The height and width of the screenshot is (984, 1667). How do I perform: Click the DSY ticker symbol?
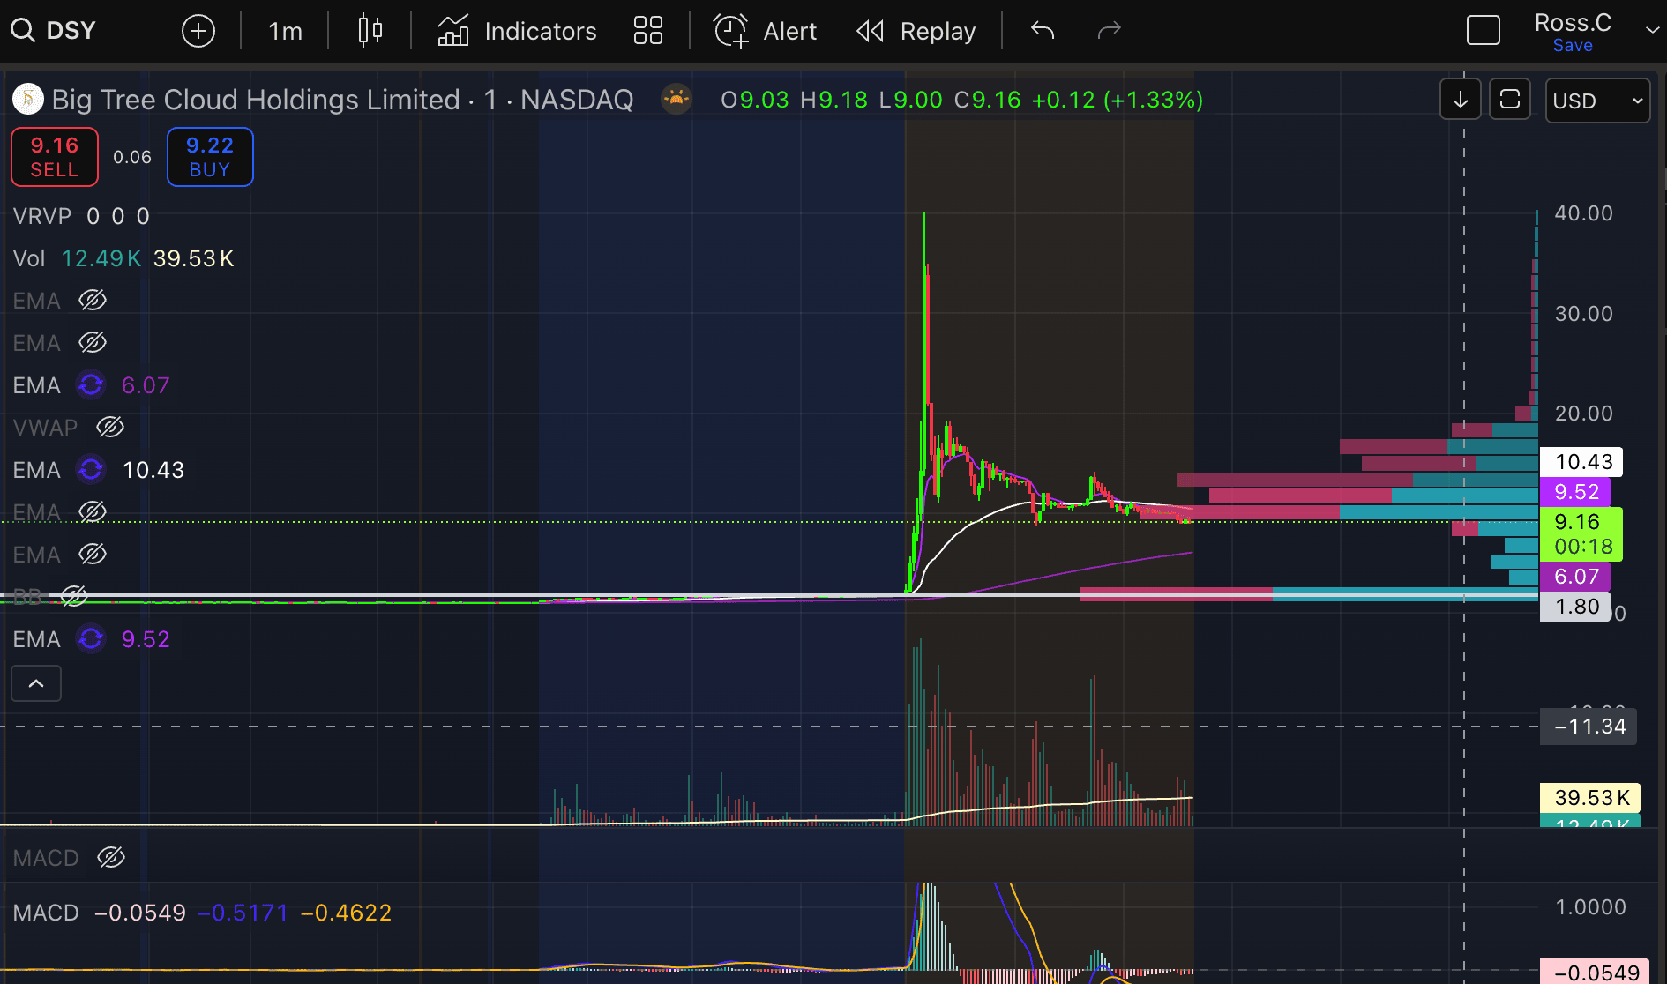(71, 31)
